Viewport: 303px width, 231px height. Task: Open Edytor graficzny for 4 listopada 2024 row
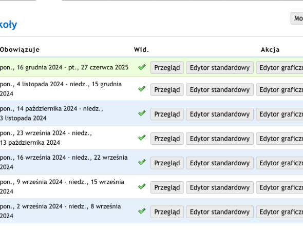point(279,90)
